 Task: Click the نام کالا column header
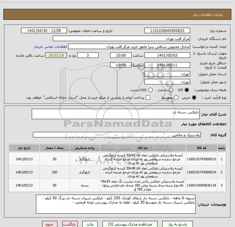tap(143, 148)
